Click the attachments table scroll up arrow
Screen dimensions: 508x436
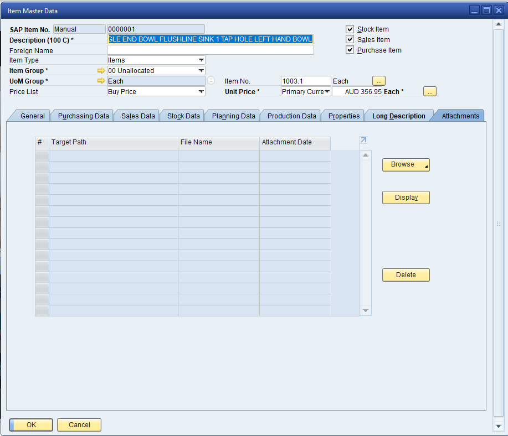(x=366, y=155)
